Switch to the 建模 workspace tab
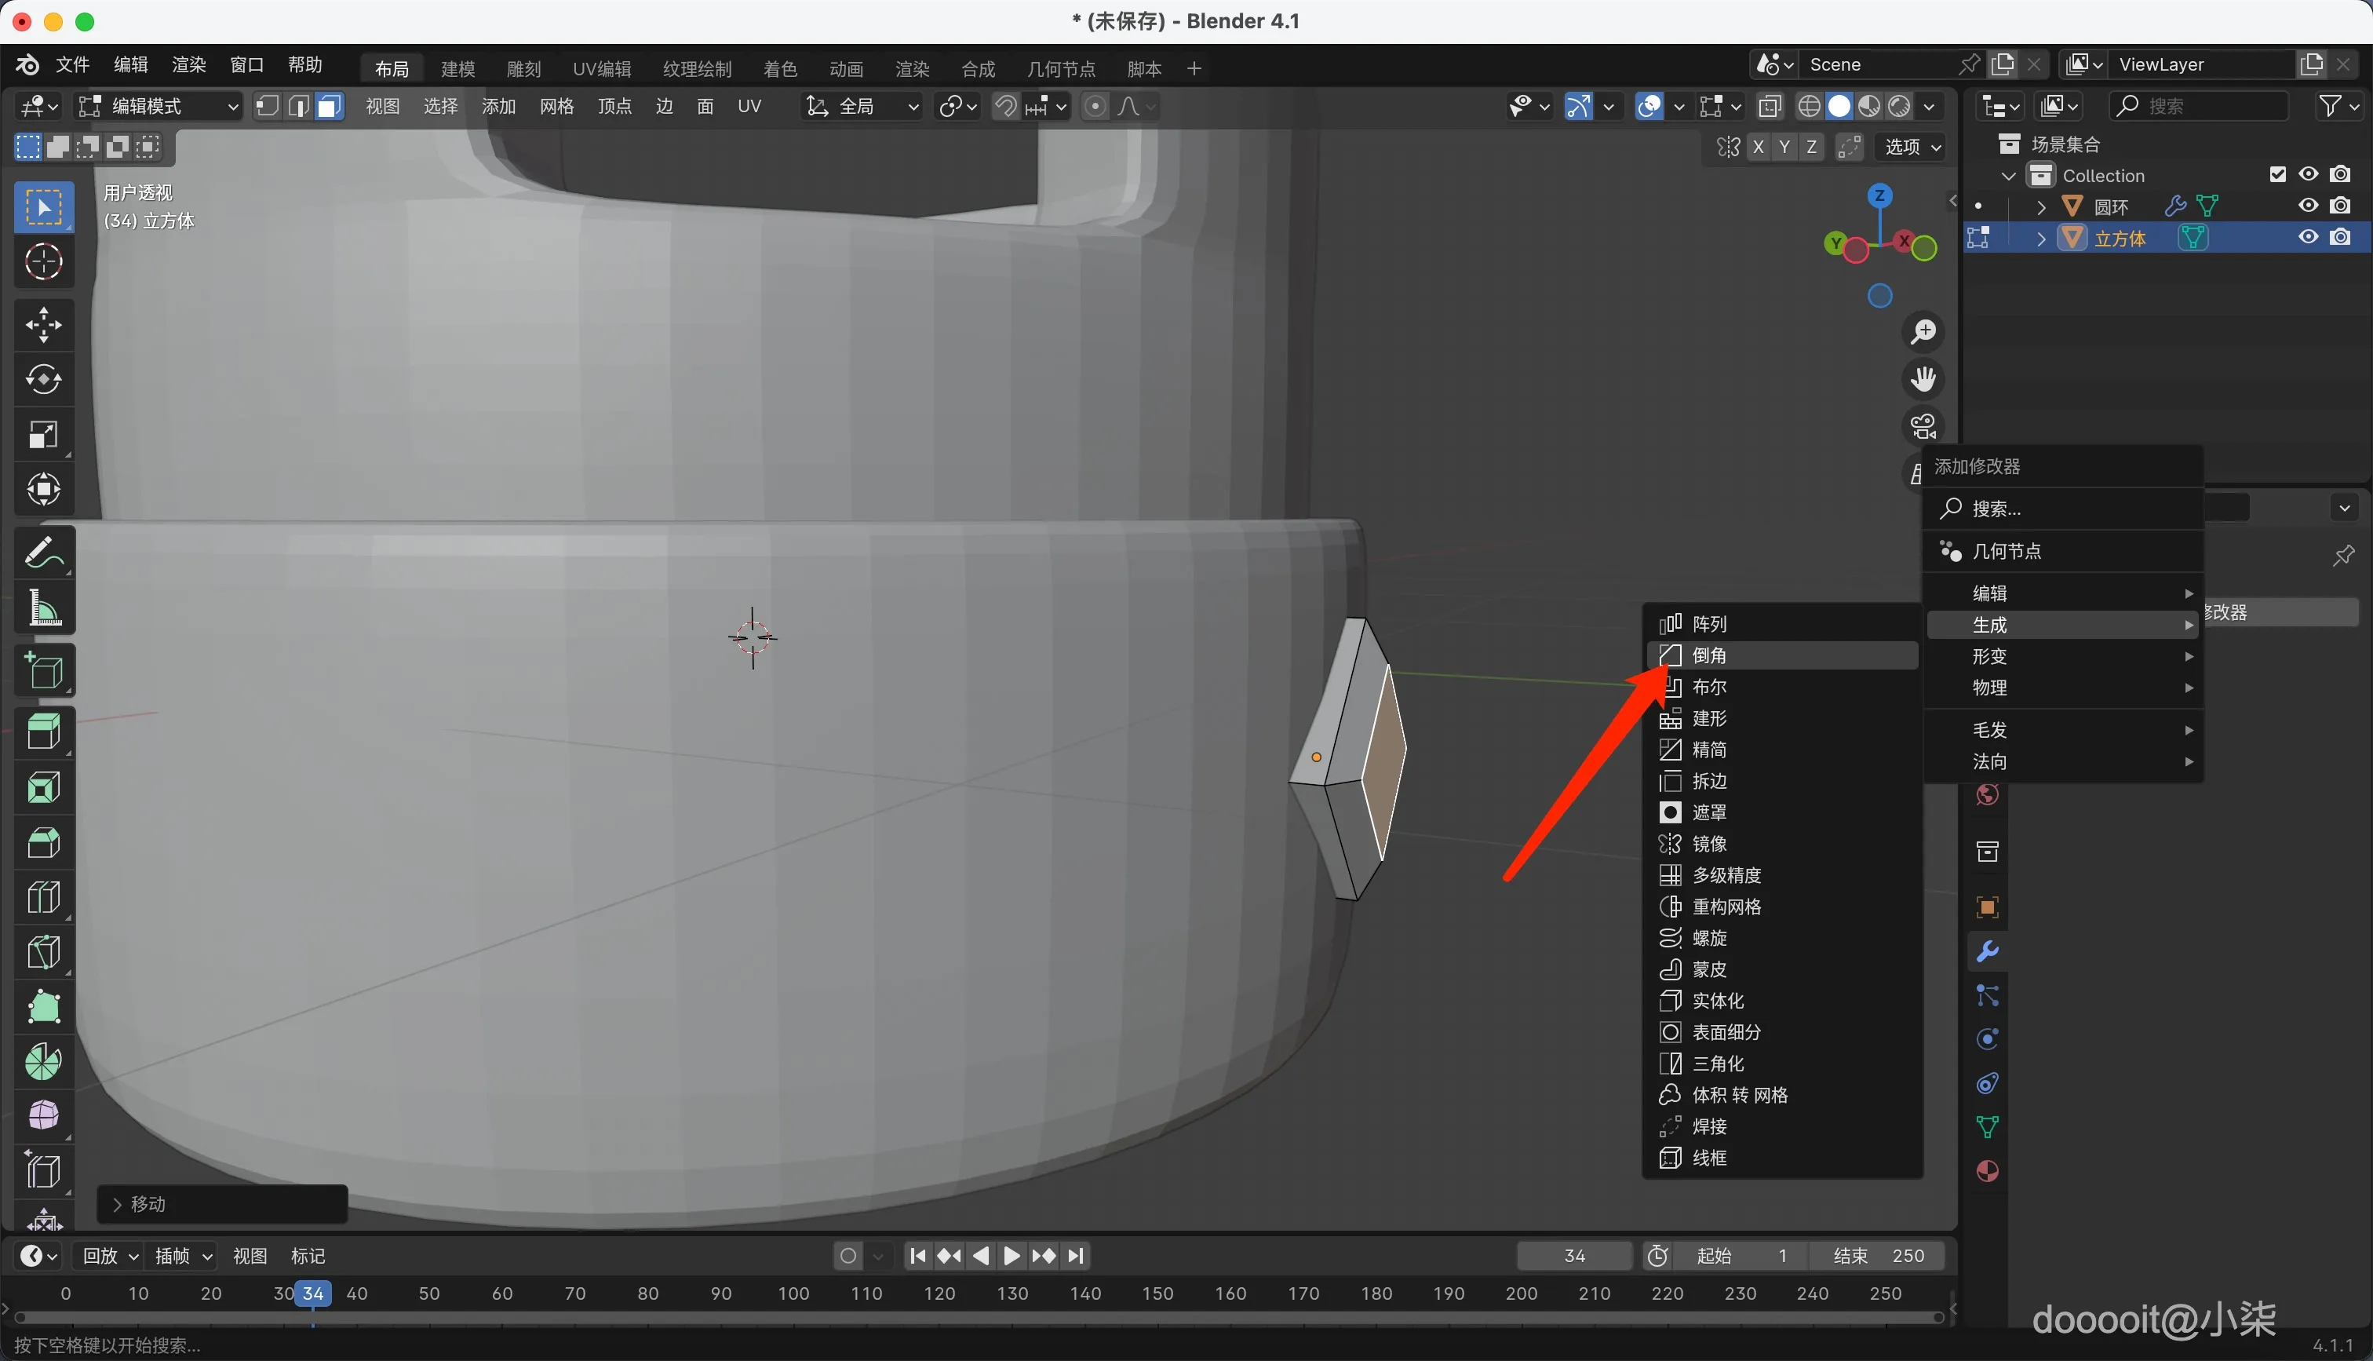This screenshot has height=1361, width=2373. 457,68
